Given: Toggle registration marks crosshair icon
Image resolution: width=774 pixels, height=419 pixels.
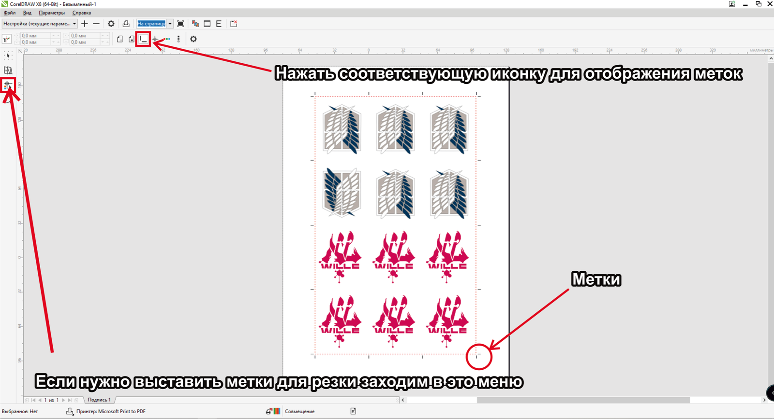Looking at the screenshot, I should pyautogui.click(x=155, y=39).
